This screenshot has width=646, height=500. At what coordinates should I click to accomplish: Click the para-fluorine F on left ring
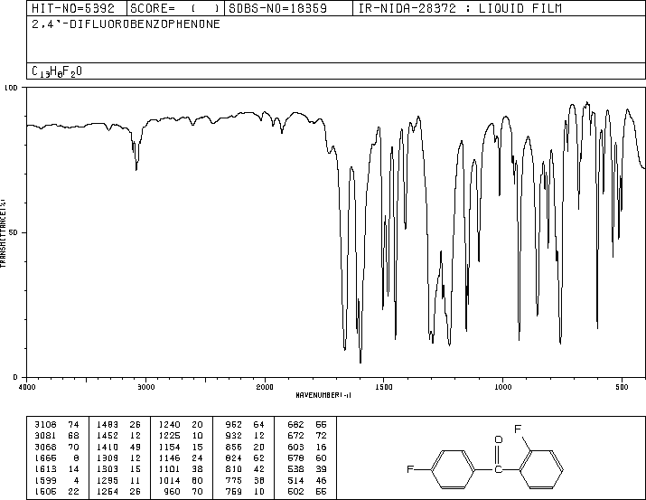410,469
